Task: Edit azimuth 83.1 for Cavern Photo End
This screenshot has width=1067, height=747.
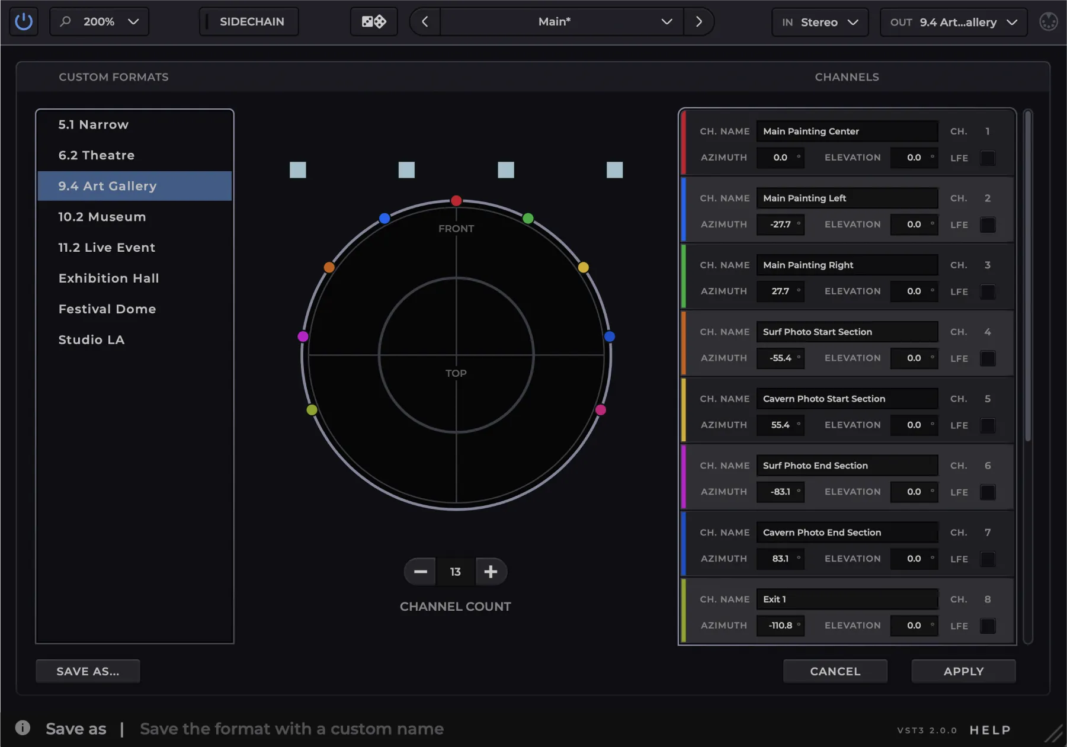Action: [780, 559]
